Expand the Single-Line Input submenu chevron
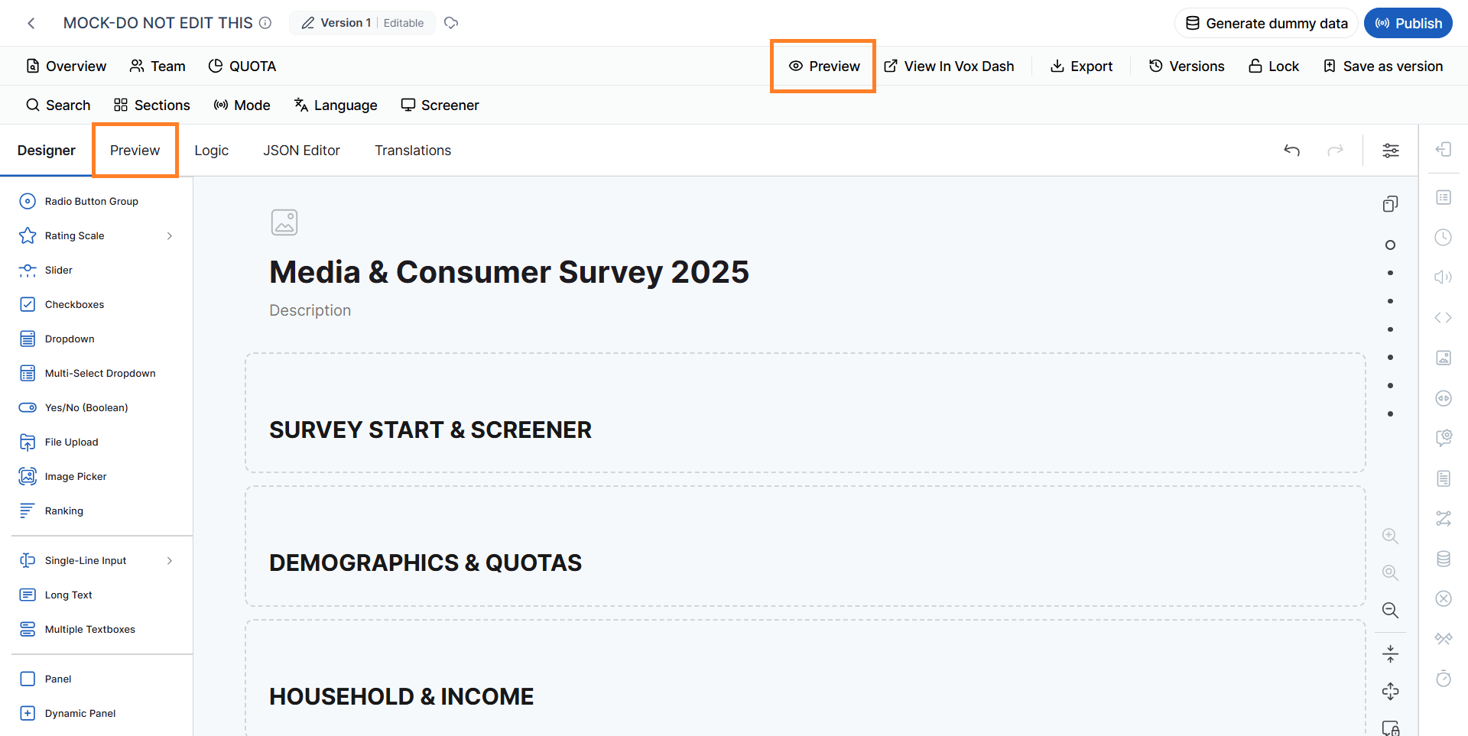 tap(169, 561)
